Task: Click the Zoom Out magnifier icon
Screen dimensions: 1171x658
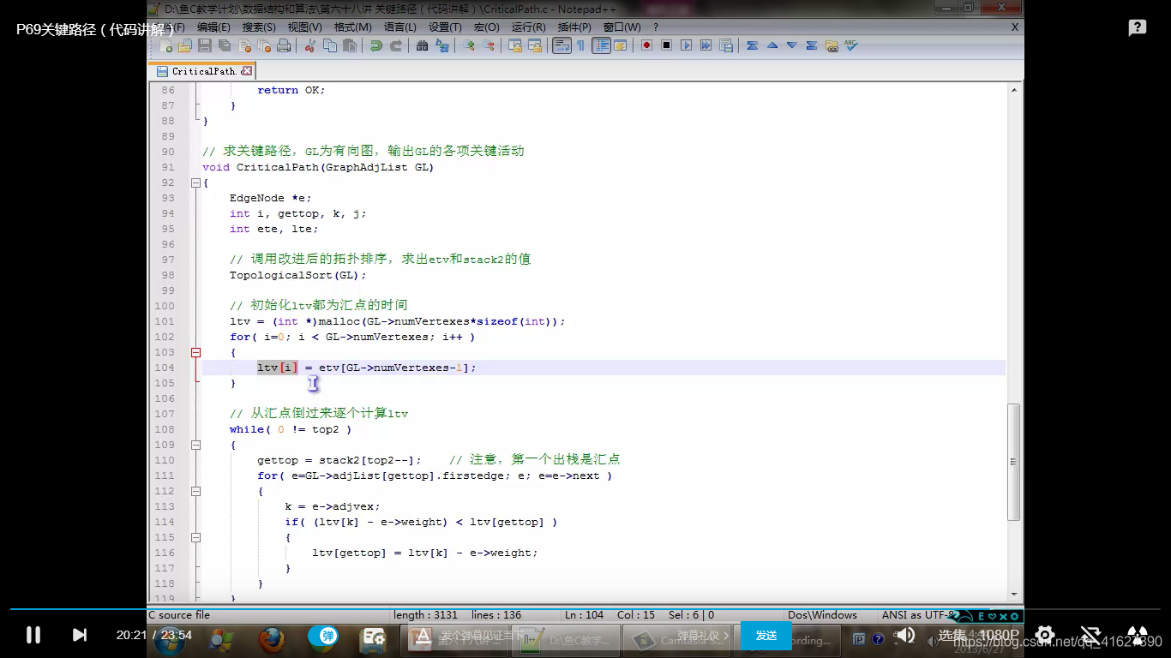Action: 488,45
